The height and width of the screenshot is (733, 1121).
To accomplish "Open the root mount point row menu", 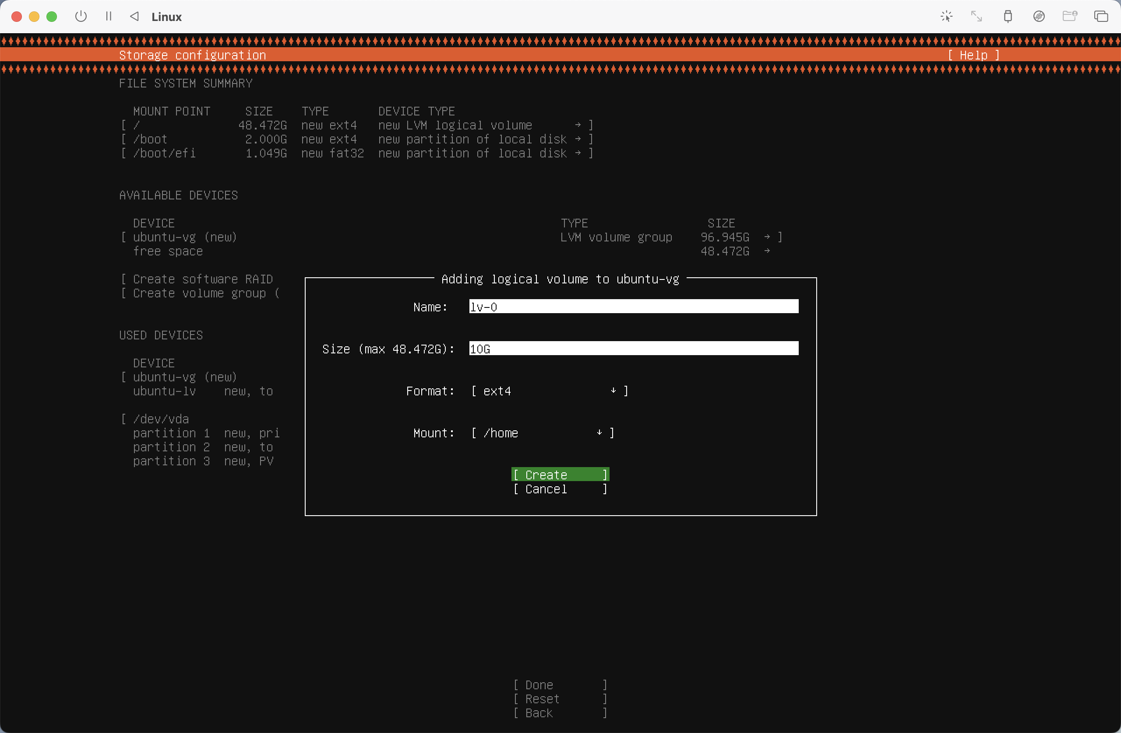I will click(356, 125).
